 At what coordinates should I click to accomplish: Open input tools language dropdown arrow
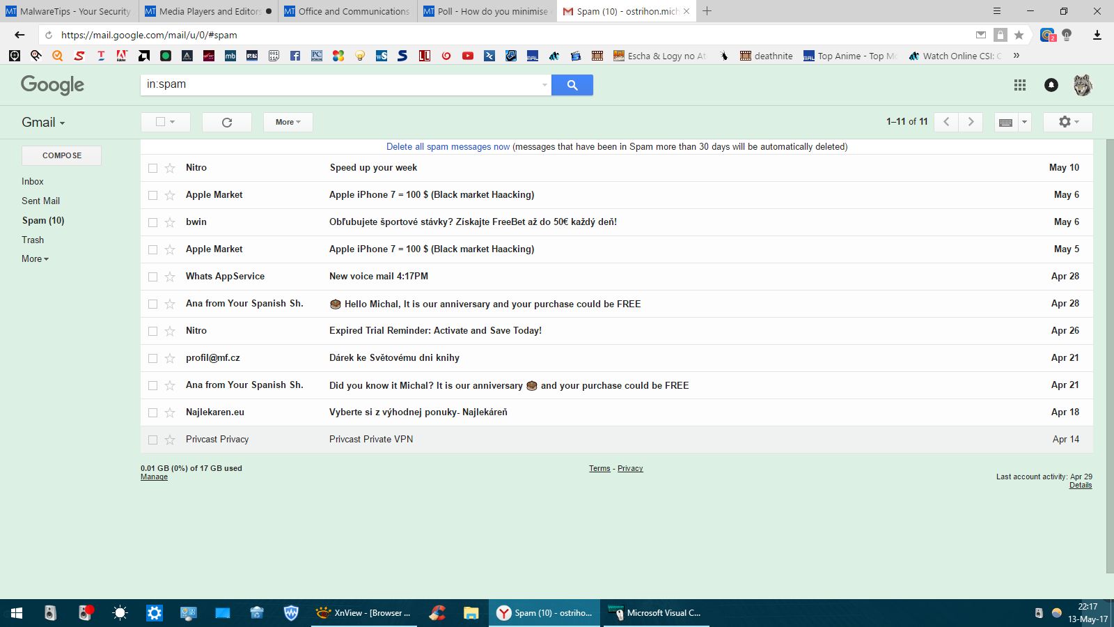pyautogui.click(x=1024, y=122)
